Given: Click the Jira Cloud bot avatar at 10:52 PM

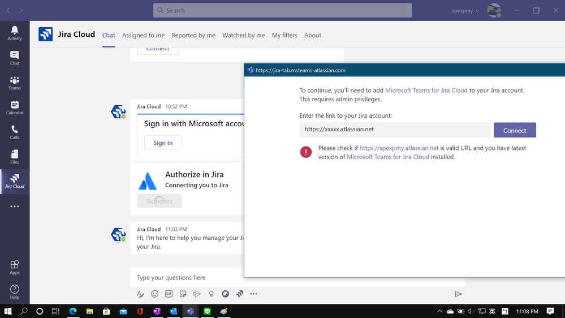Looking at the screenshot, I should click(x=118, y=112).
